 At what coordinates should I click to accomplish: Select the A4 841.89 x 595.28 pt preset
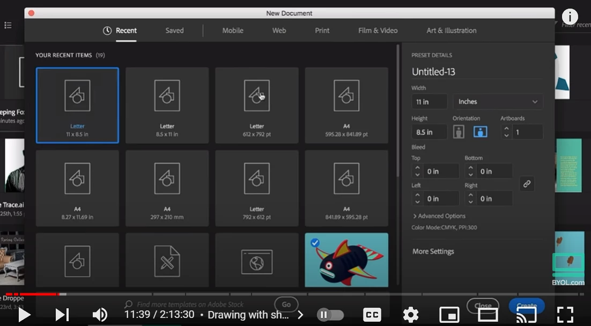346,189
